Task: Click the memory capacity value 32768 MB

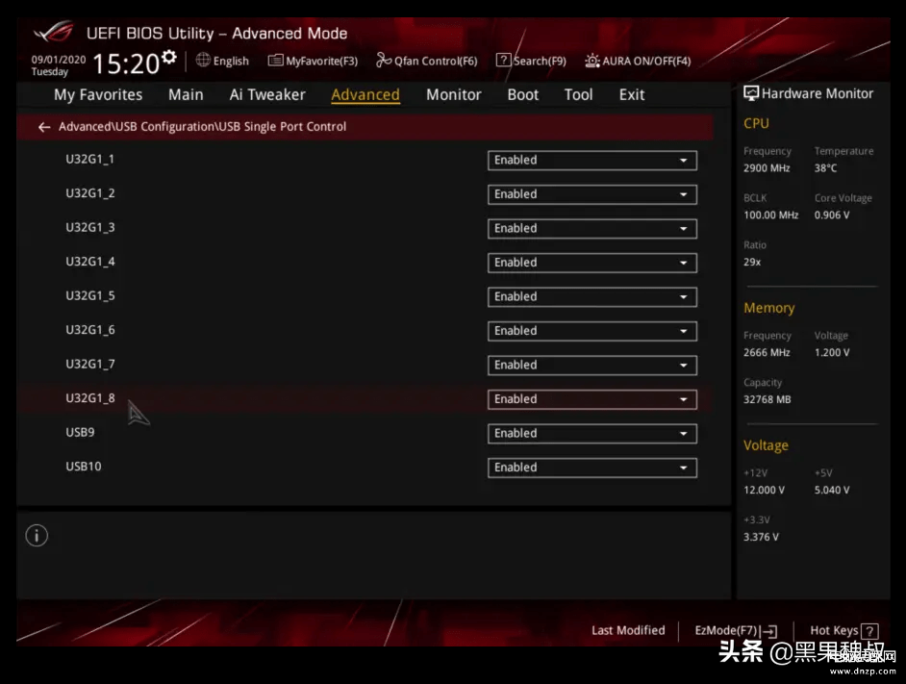Action: [x=768, y=399]
